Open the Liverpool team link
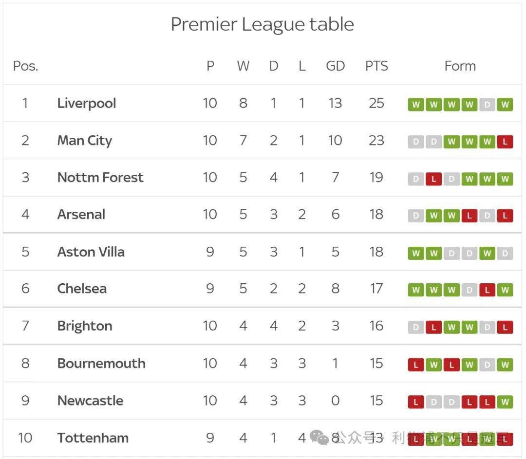526x459 pixels. (87, 103)
